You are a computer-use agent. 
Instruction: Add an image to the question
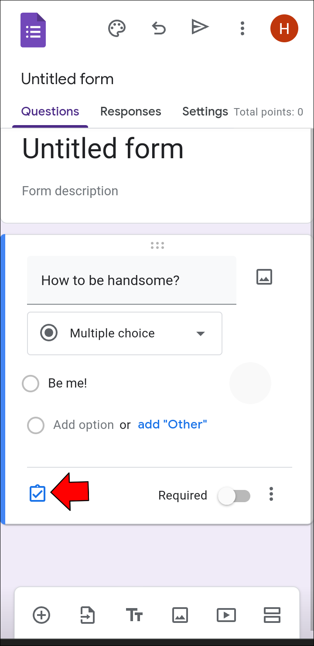click(264, 277)
